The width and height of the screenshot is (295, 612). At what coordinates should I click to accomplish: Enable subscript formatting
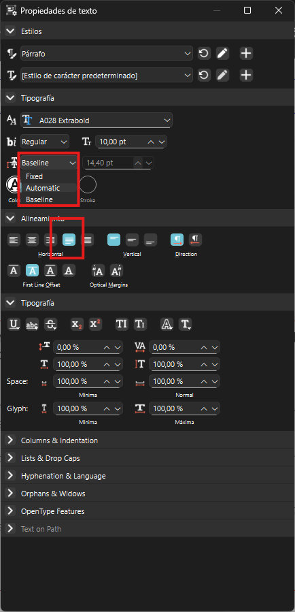pyautogui.click(x=77, y=324)
